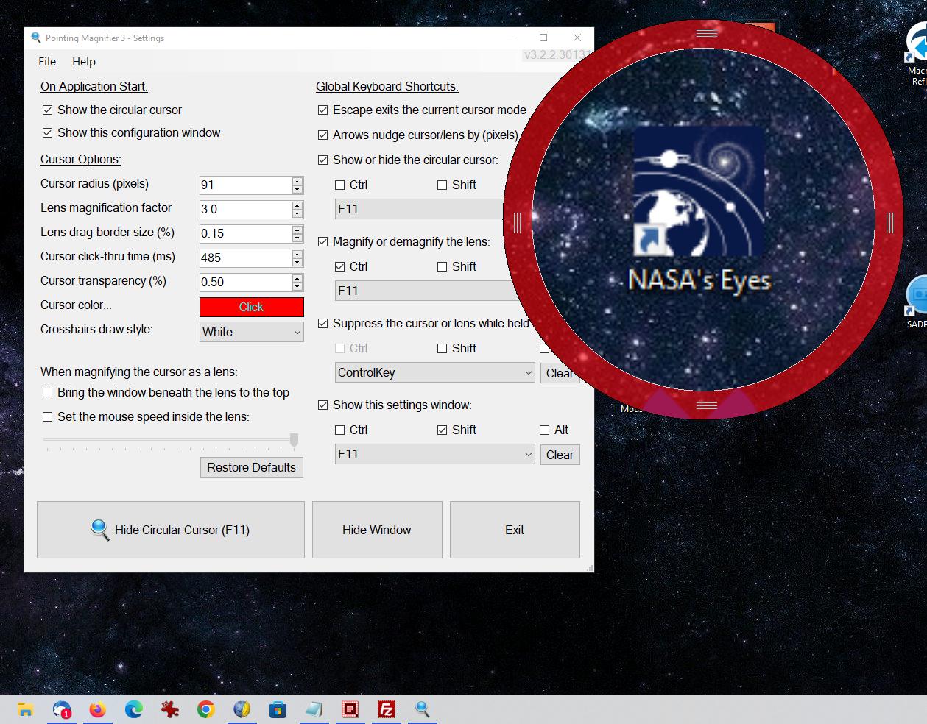The height and width of the screenshot is (724, 927).
Task: Check Ctrl under Show this settings window
Action: tap(339, 430)
